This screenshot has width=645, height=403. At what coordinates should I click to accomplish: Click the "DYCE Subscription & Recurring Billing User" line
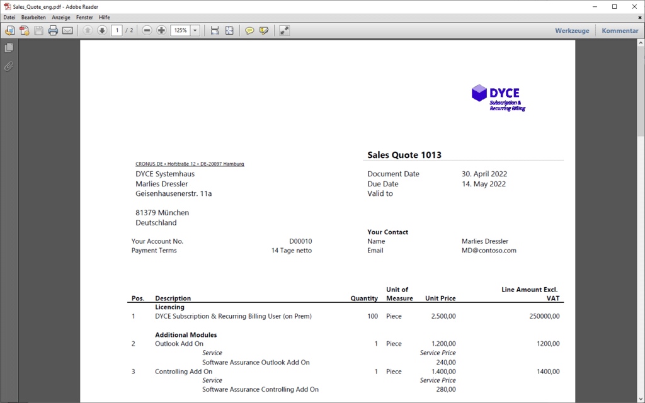233,316
